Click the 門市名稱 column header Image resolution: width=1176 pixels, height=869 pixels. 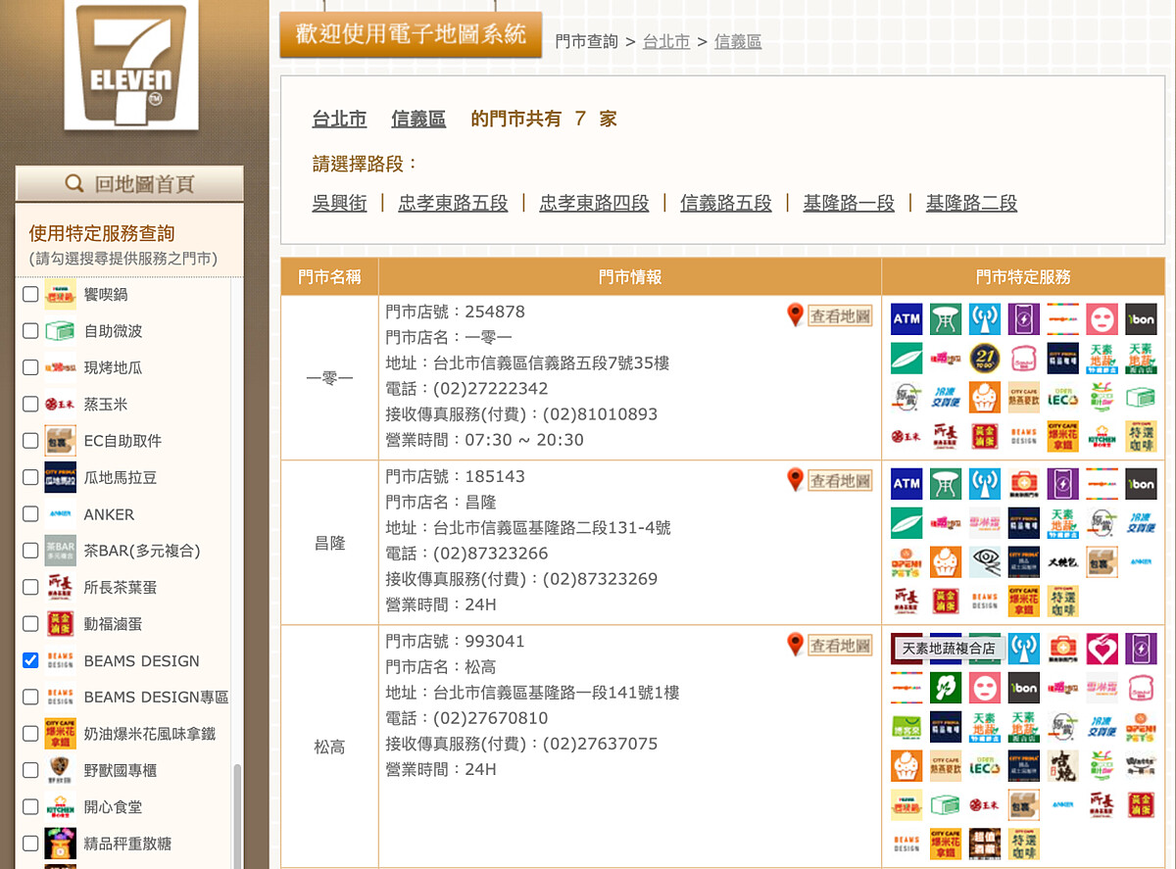329,277
